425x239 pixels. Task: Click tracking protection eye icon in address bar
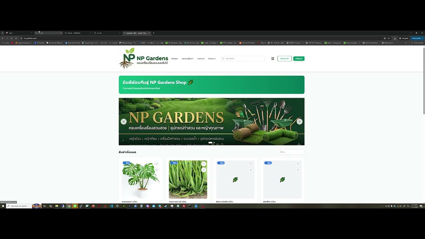384,38
